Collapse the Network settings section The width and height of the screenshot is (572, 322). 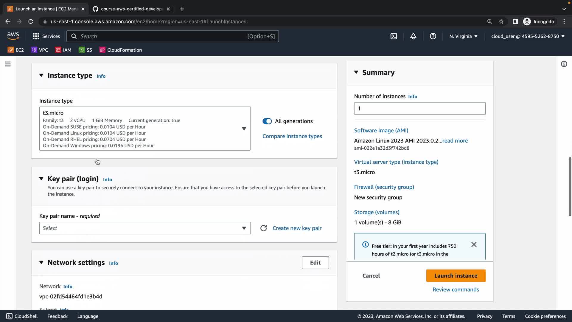coord(41,262)
